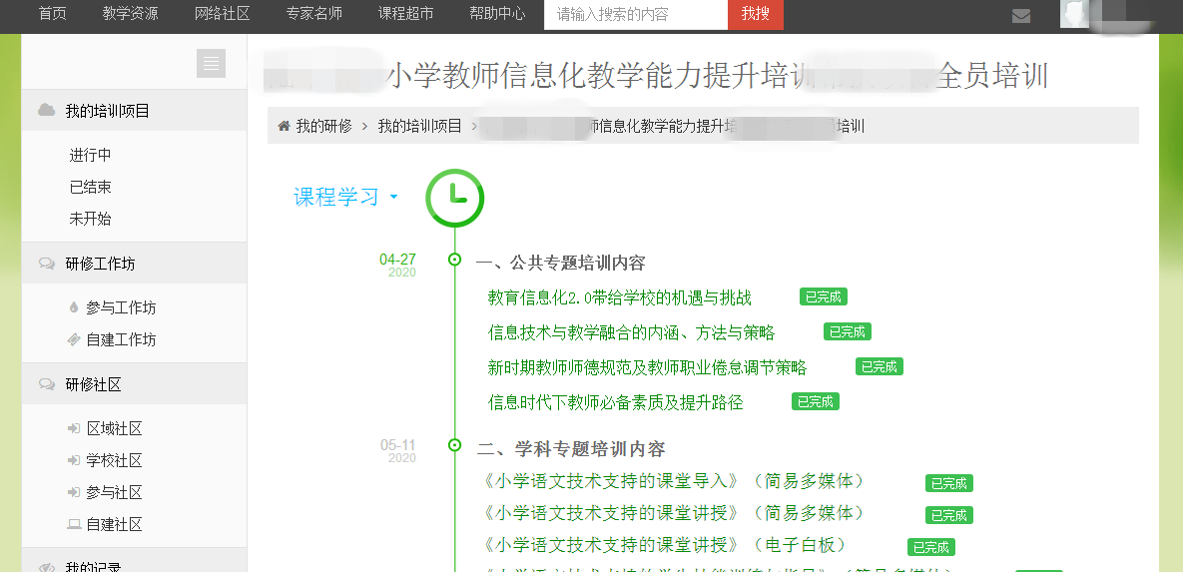
Task: Toggle the sidebar hamburger menu icon
Action: 211,64
